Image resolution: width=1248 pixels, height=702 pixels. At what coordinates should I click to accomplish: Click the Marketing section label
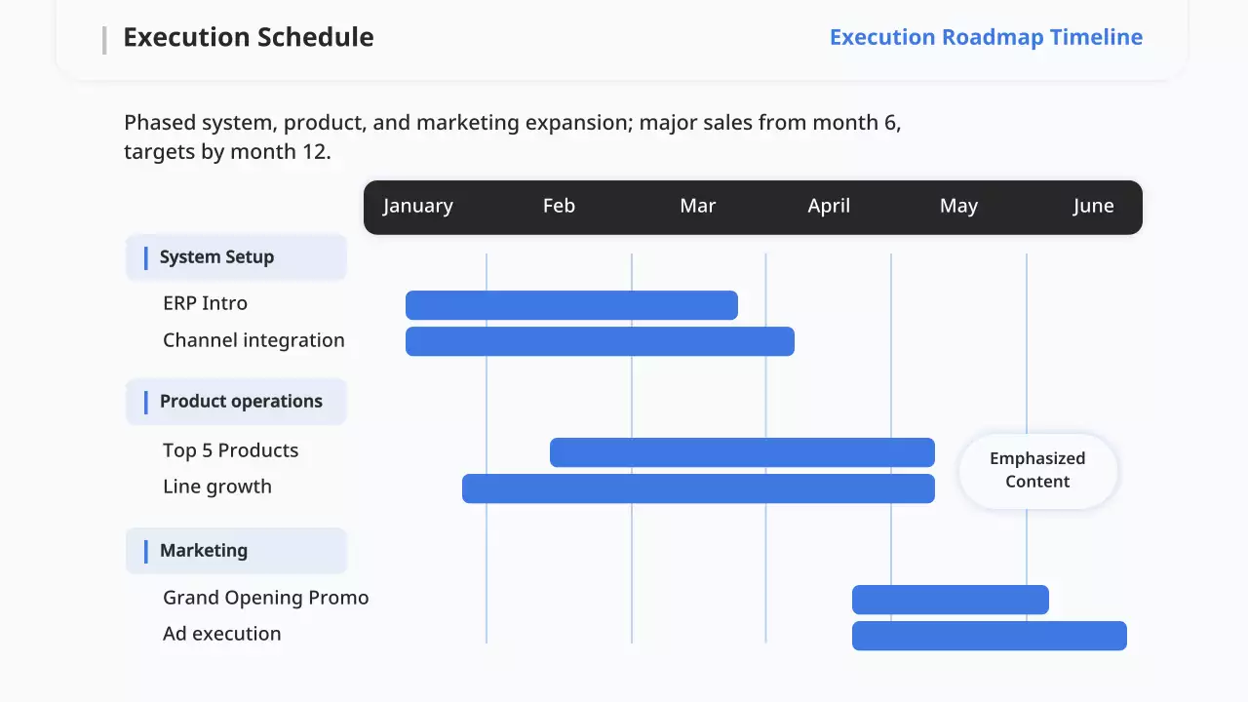coord(204,550)
